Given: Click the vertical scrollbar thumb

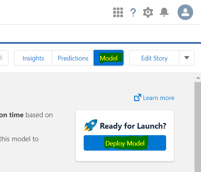Looking at the screenshot, I should (198, 127).
